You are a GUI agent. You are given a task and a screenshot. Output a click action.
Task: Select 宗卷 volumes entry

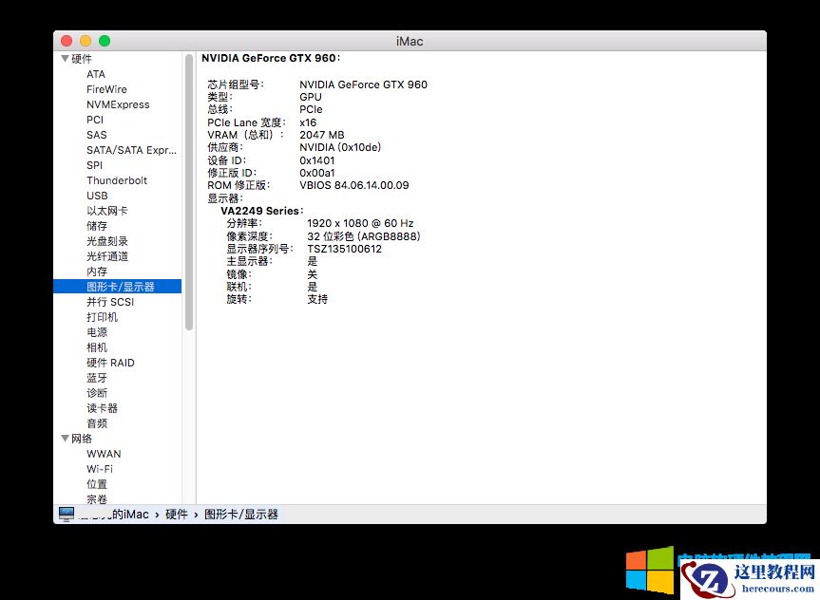[x=97, y=499]
